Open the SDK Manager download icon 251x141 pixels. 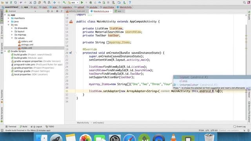click(124, 3)
